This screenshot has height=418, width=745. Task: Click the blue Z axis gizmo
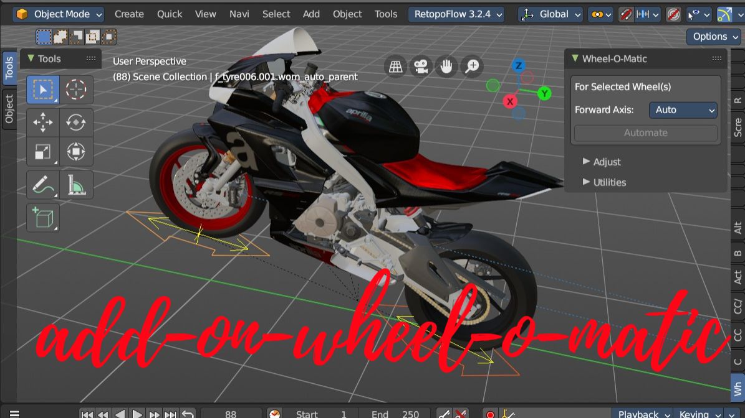(x=518, y=65)
